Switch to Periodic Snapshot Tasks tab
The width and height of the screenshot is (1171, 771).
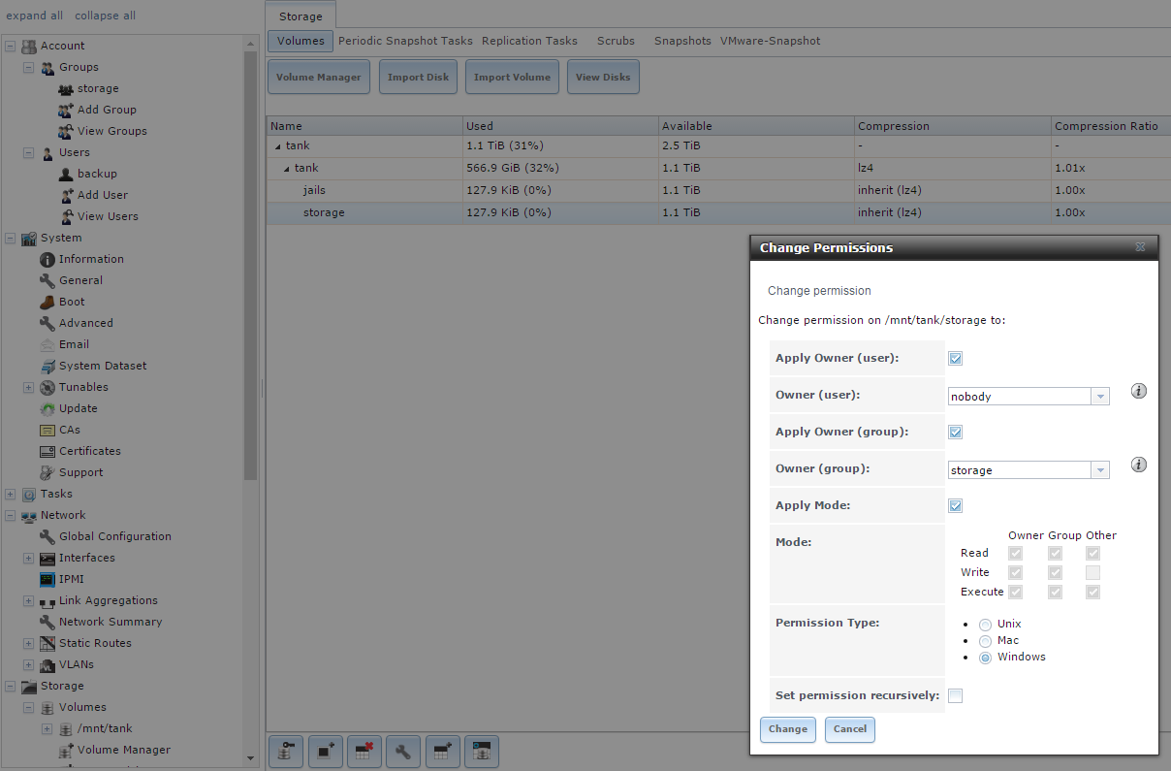point(405,41)
